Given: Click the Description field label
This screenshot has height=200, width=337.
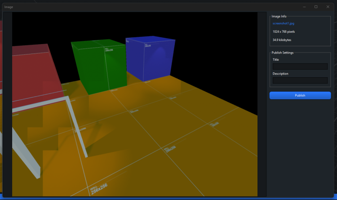Looking at the screenshot, I should [x=280, y=73].
